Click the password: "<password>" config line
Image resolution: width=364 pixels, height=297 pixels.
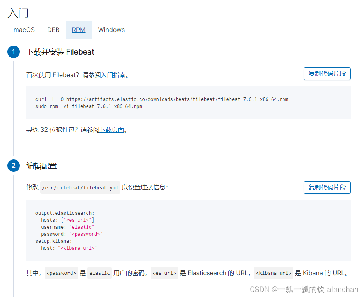click(x=72, y=234)
